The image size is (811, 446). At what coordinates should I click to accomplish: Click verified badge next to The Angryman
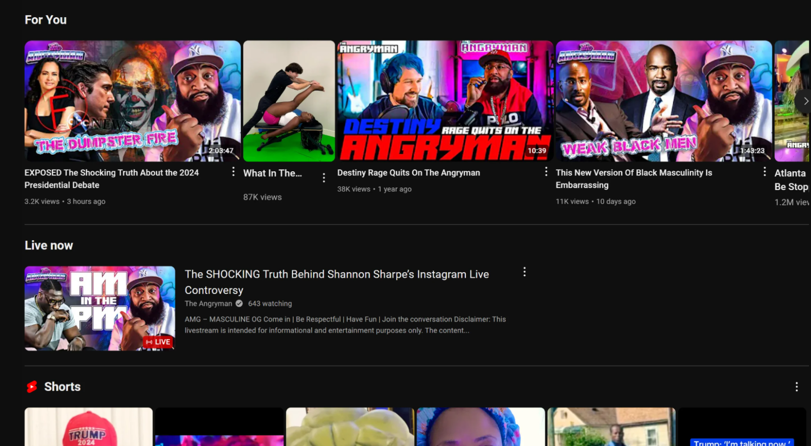click(239, 304)
